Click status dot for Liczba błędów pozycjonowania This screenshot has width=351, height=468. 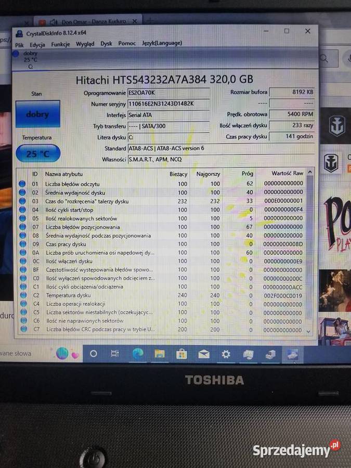click(23, 227)
